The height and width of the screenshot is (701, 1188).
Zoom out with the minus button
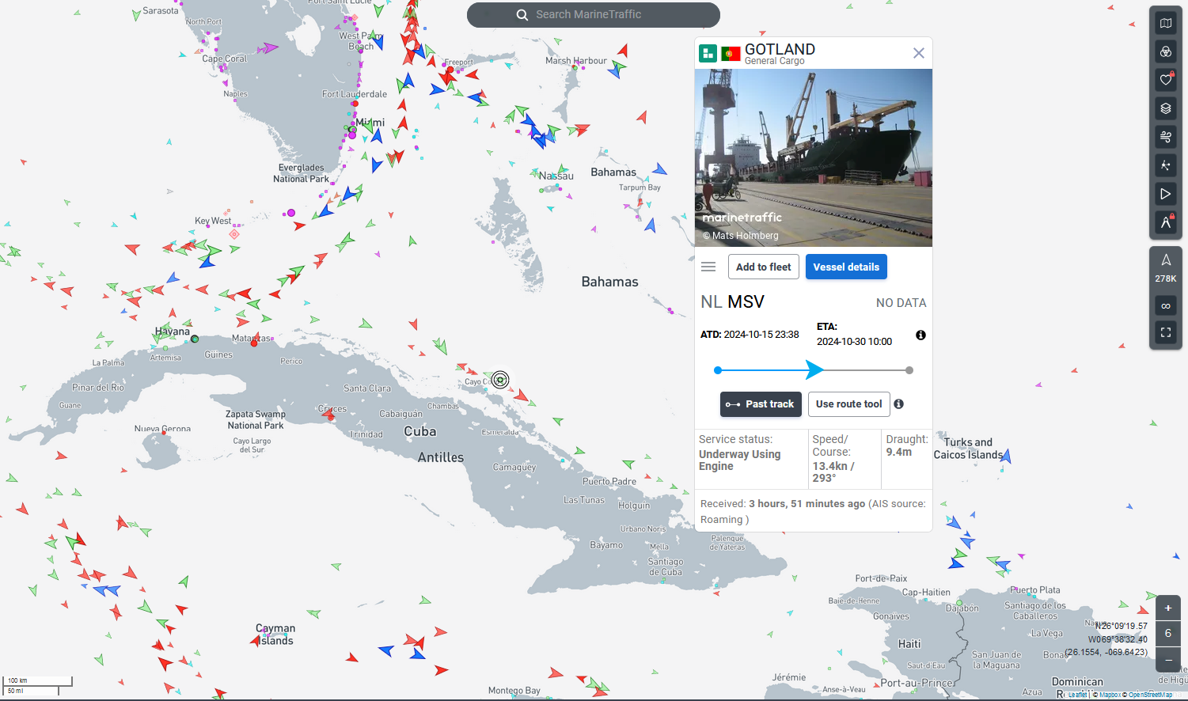coord(1168,660)
